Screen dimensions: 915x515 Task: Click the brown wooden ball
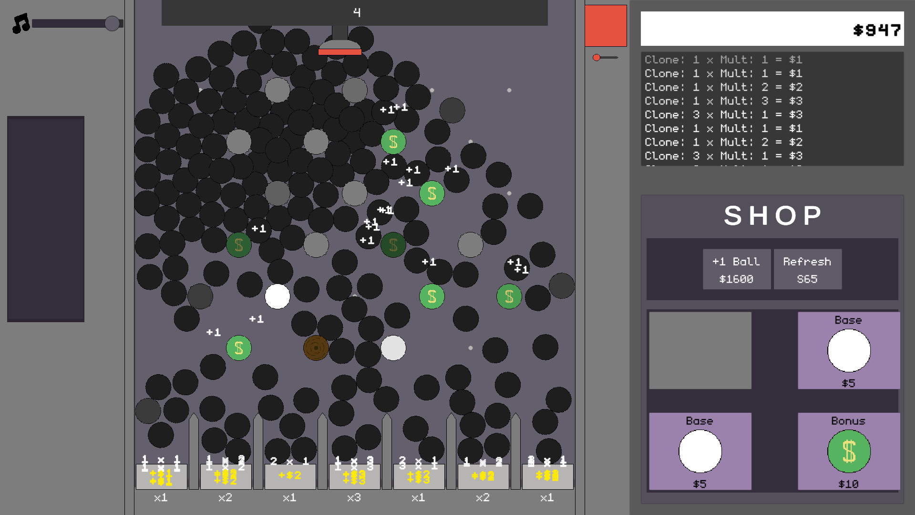coord(316,348)
